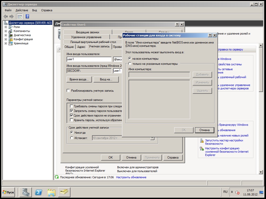
Task: Open Windows Explorer from the taskbar
Action: tap(51, 192)
